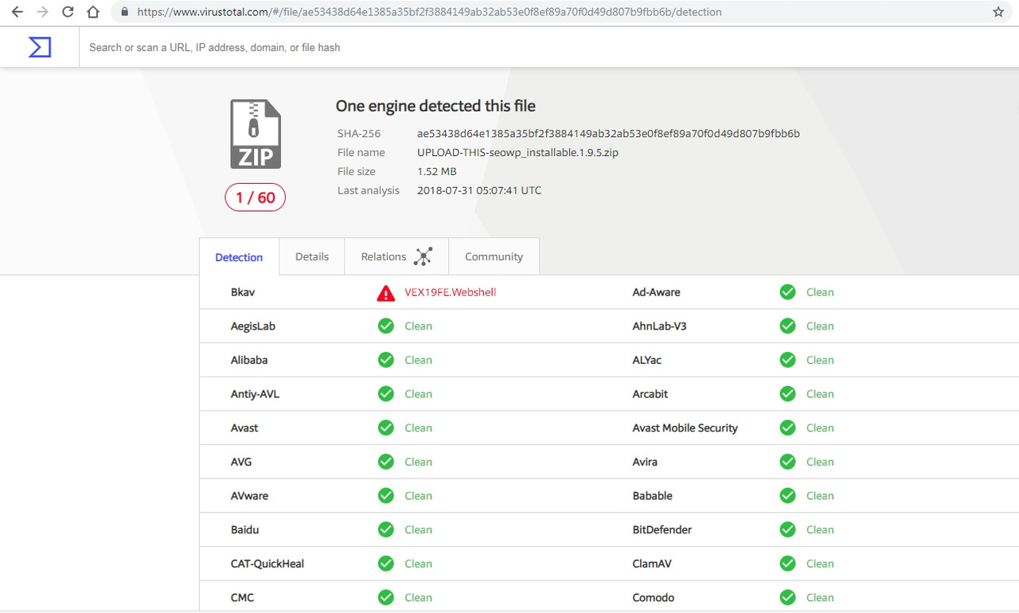
Task: Click the 1 / 60 detection ratio badge
Action: (255, 197)
